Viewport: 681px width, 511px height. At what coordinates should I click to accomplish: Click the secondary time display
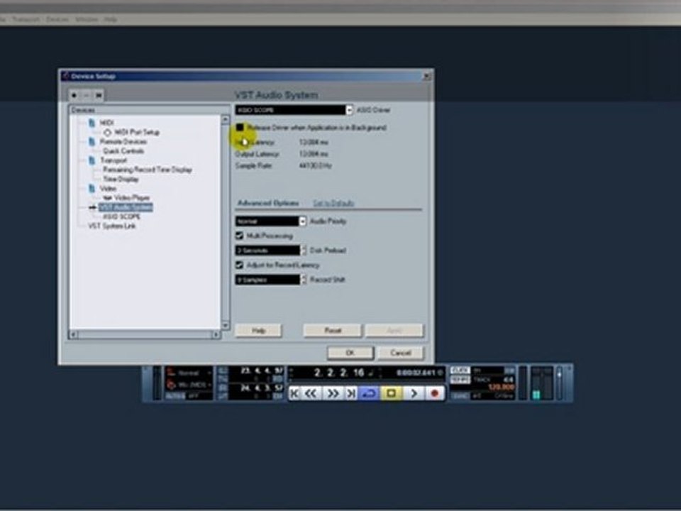point(416,373)
